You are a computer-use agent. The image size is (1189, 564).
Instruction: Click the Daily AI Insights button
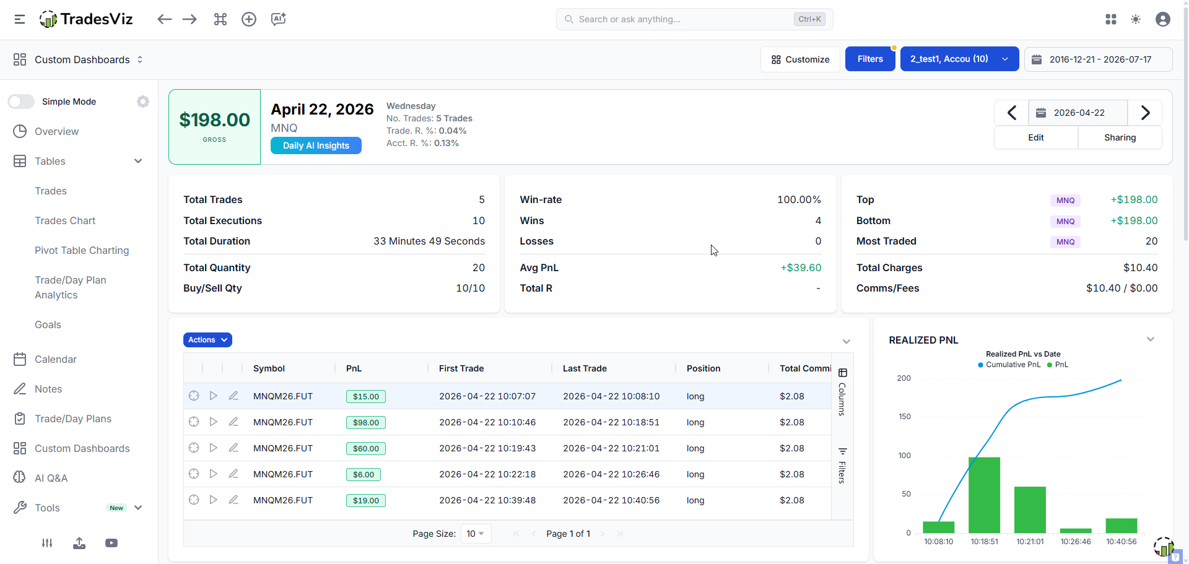point(316,145)
